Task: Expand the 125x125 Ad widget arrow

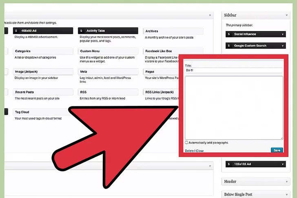Action: pos(283,164)
